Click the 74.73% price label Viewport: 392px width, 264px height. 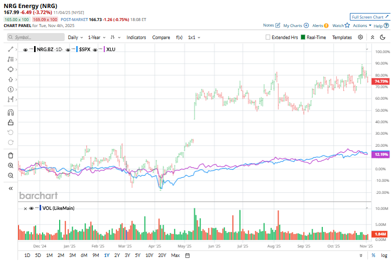point(380,81)
